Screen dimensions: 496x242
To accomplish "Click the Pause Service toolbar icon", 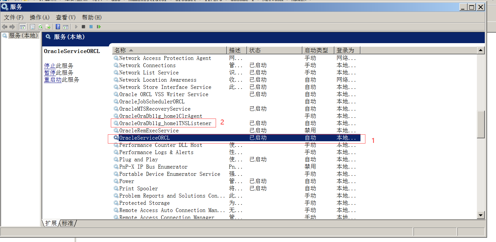I will tap(91, 27).
